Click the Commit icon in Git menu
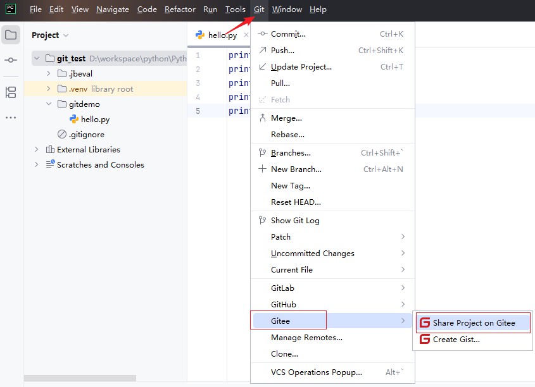Image resolution: width=535 pixels, height=387 pixels. point(262,34)
